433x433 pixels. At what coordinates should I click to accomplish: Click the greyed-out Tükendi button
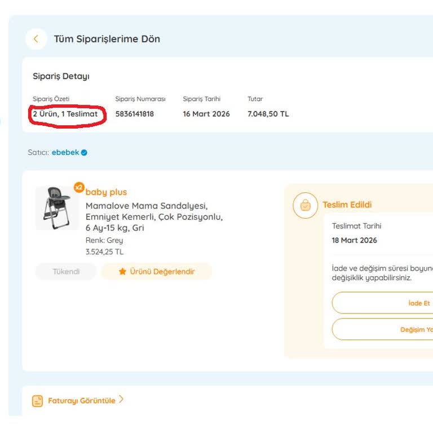66,272
